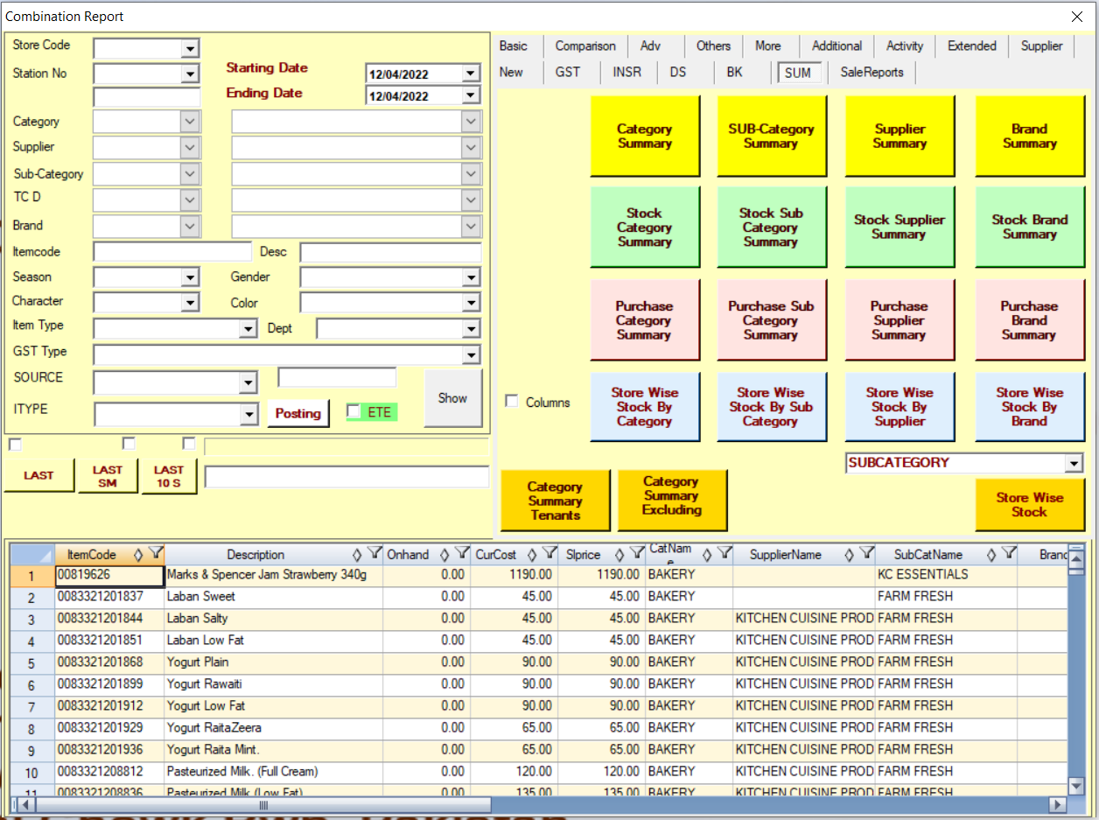
Task: Switch to the Comparison tab
Action: pos(585,46)
